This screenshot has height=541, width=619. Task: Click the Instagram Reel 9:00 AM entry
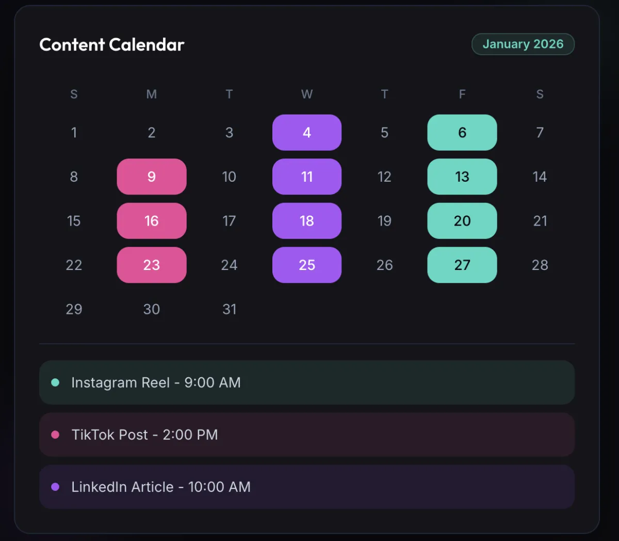click(x=307, y=383)
